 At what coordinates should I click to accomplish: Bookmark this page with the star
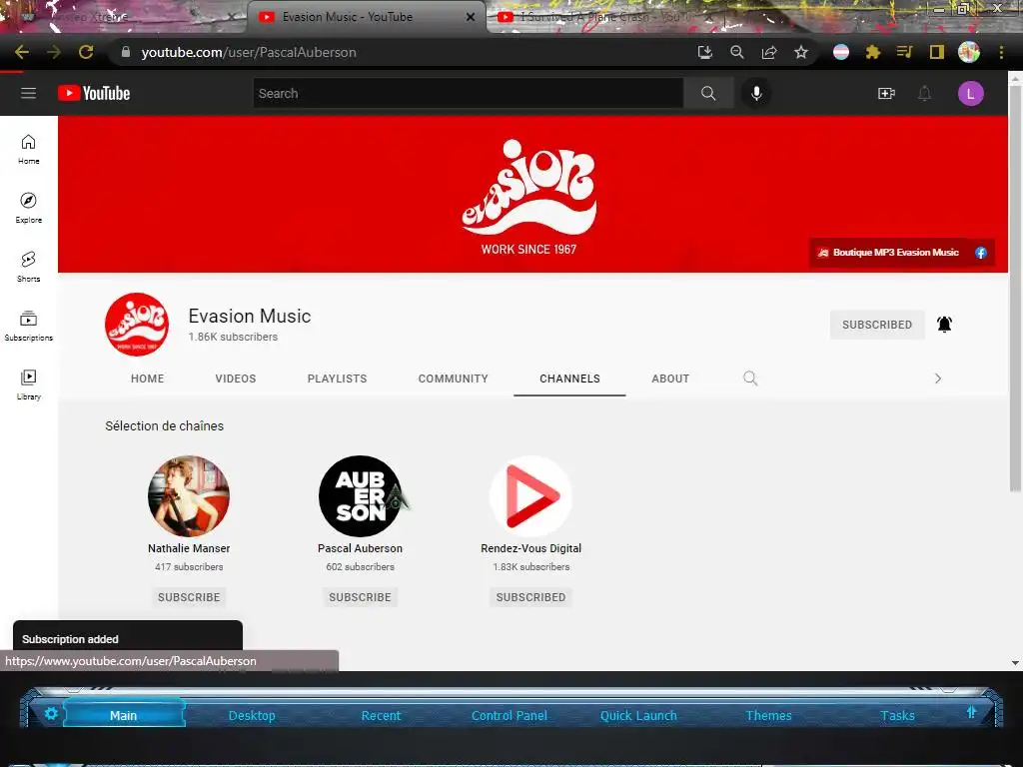[x=801, y=52]
